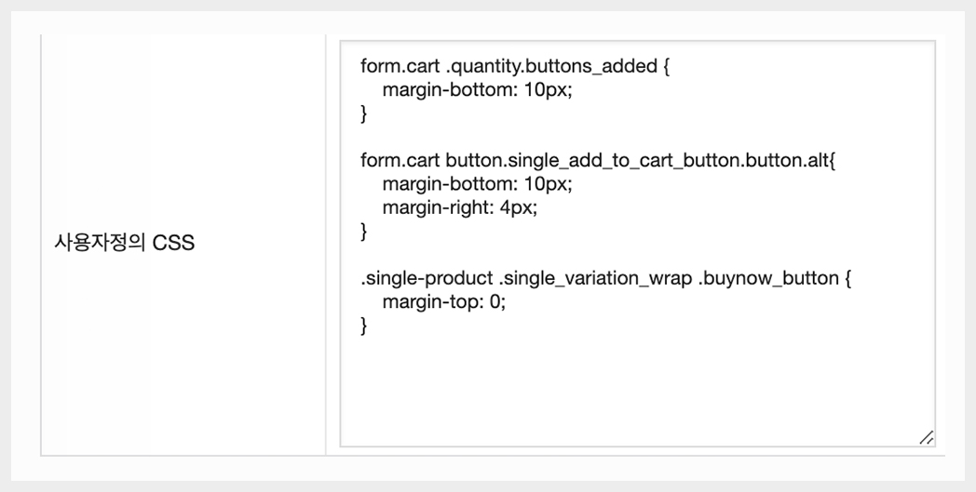Click the final closing brace
976x492 pixels.
pyautogui.click(x=364, y=326)
